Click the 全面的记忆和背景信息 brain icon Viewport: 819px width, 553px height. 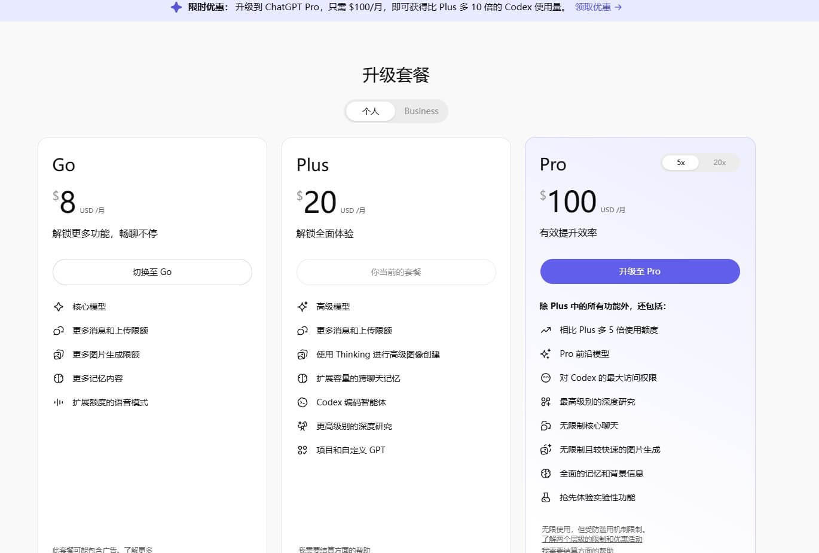(546, 473)
